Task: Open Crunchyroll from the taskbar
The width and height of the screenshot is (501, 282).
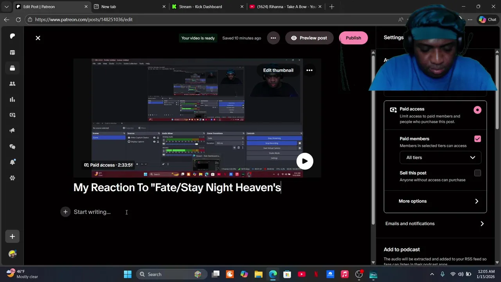Action: tap(230, 274)
